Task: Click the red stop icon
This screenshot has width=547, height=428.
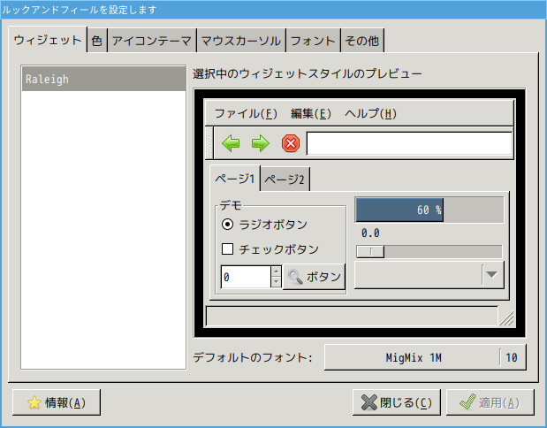Action: click(x=291, y=143)
